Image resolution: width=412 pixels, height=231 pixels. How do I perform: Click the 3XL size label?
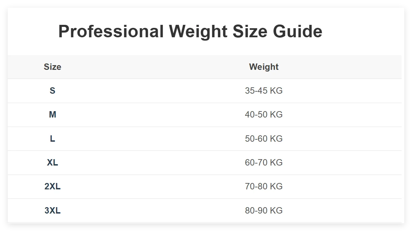(53, 211)
